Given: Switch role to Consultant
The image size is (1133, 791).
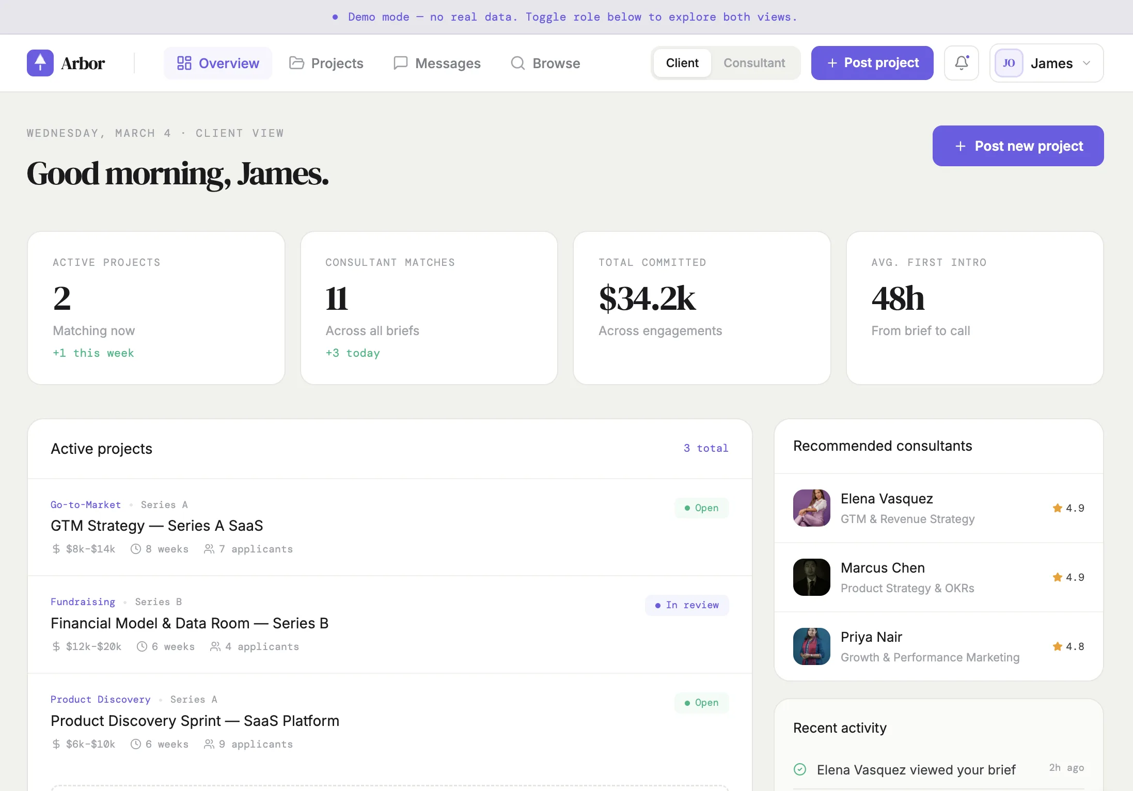Looking at the screenshot, I should pyautogui.click(x=754, y=63).
